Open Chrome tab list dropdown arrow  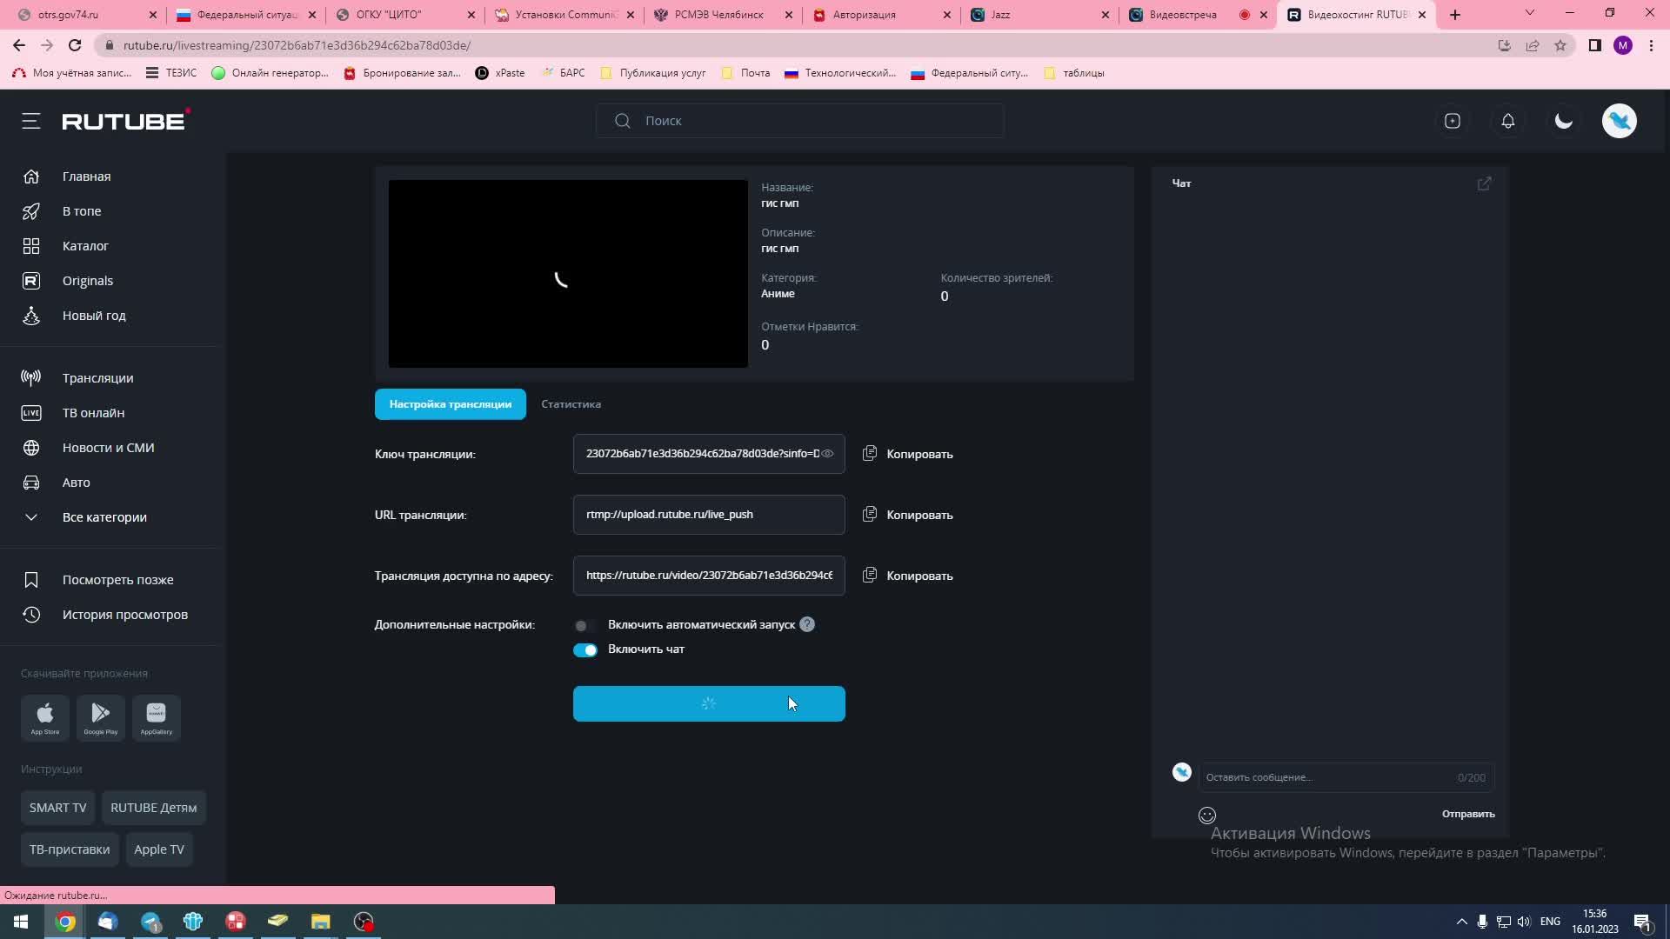click(x=1530, y=13)
